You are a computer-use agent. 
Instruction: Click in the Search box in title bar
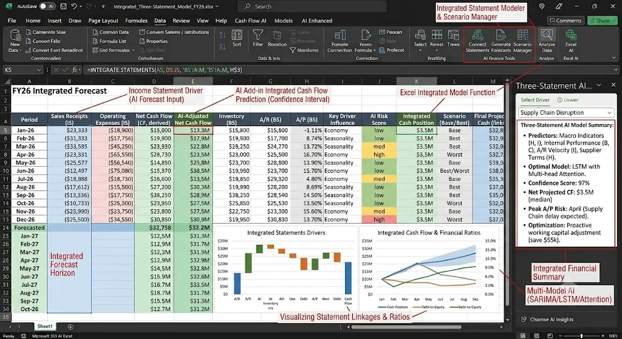312,6
